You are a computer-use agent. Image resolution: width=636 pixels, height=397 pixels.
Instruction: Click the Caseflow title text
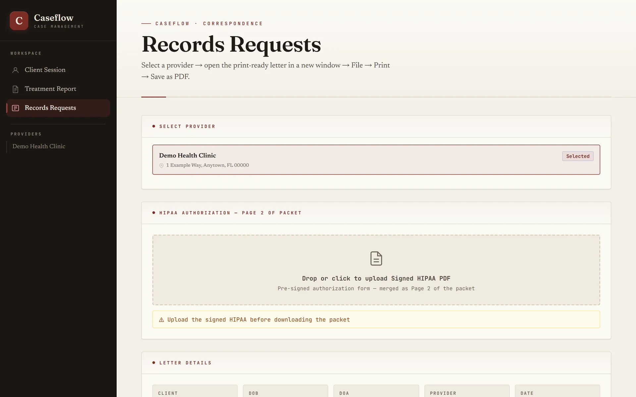coord(54,18)
